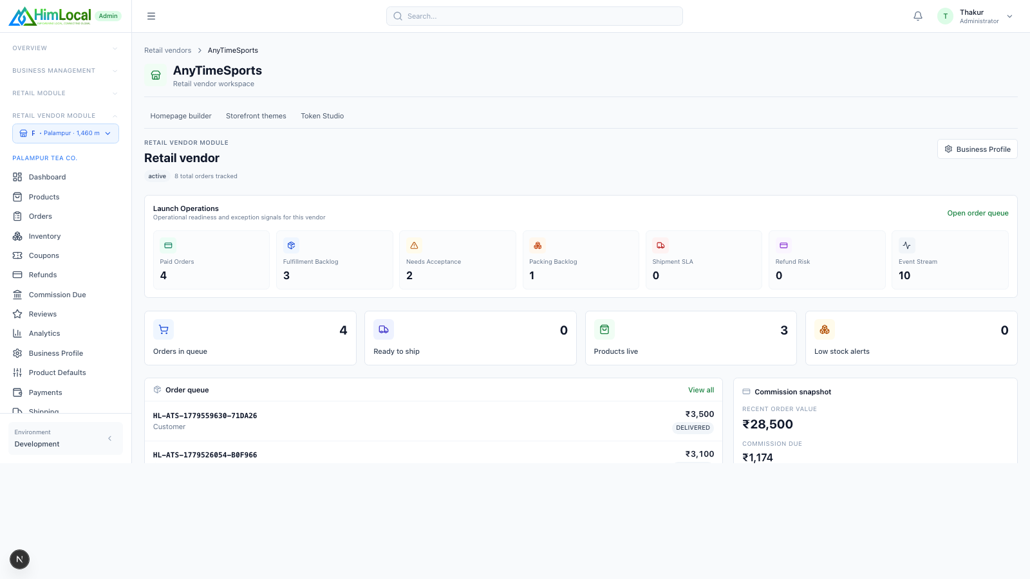1030x579 pixels.
Task: Follow the Open order queue link
Action: pyautogui.click(x=978, y=213)
